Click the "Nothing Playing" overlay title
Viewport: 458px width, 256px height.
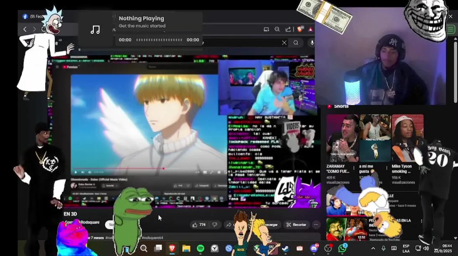tap(141, 18)
